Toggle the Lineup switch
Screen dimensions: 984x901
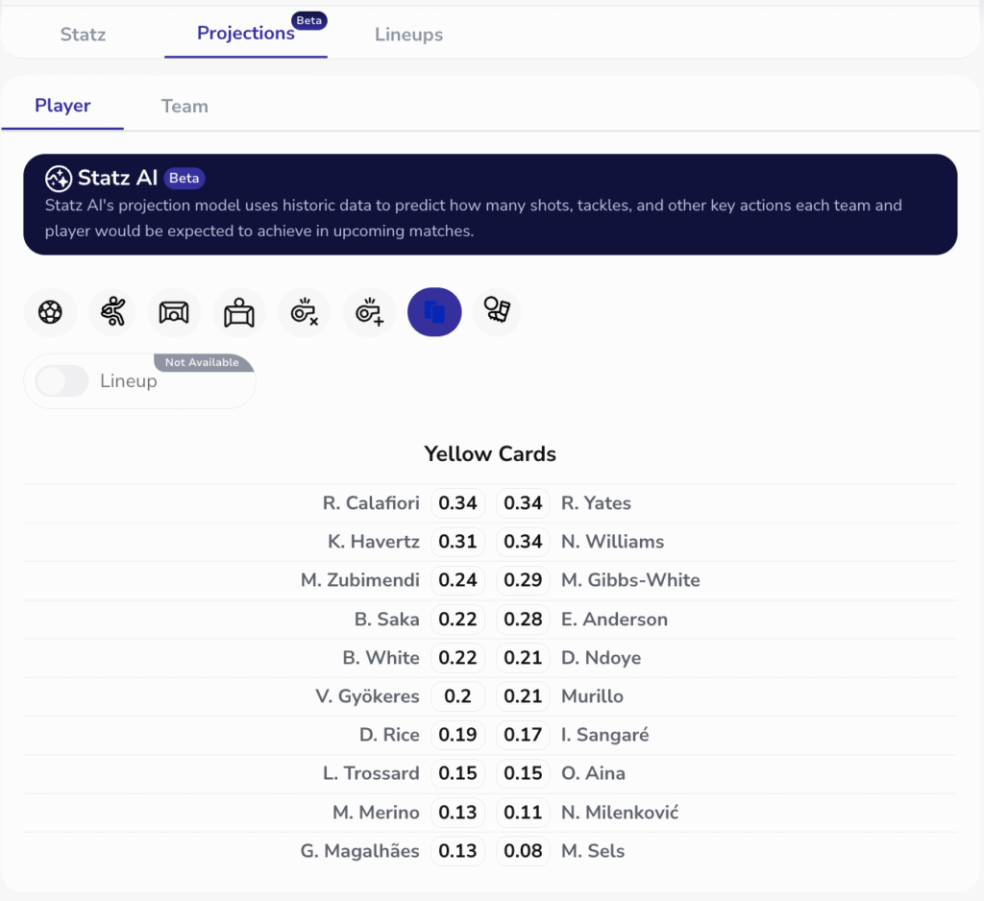(62, 381)
